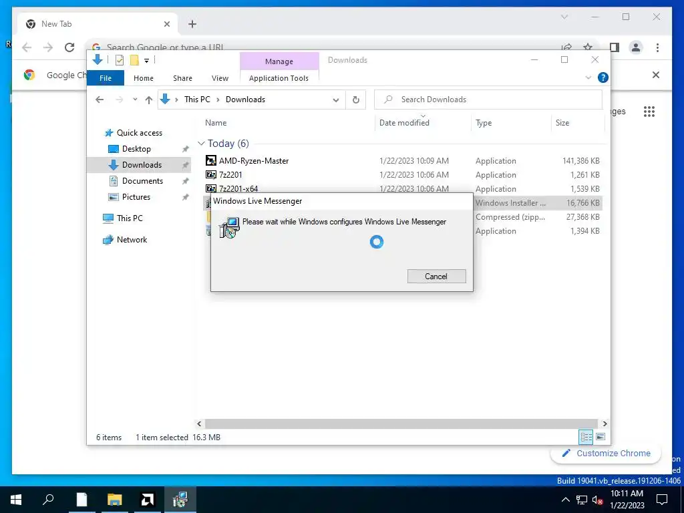Open Chrome three-dot menu

click(657, 47)
